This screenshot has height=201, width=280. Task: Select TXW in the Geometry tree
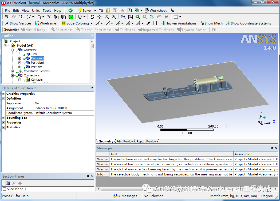tap(34, 54)
